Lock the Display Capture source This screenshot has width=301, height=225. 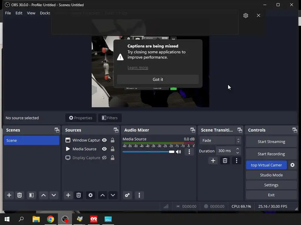[113, 158]
